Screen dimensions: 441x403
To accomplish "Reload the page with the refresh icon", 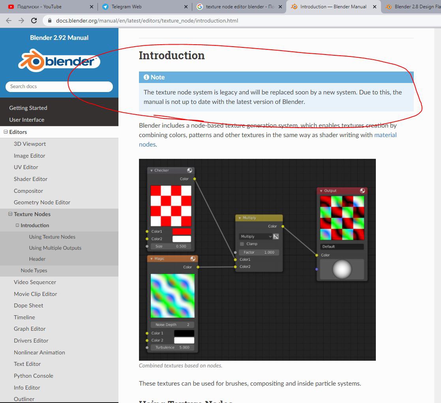I will pos(34,21).
